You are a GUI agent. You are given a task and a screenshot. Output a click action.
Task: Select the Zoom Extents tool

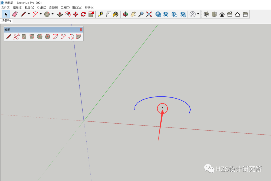coord(149,14)
